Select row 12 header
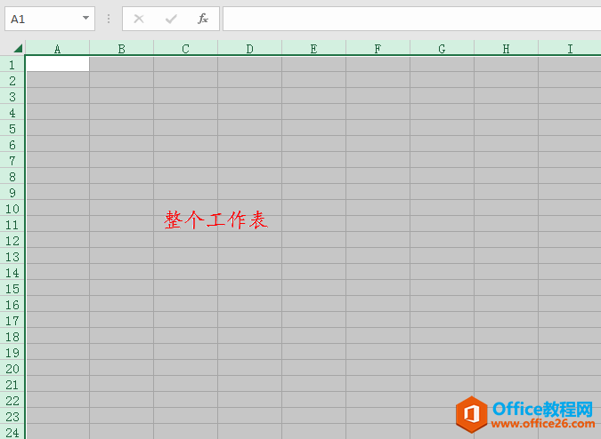This screenshot has height=439, width=601. coord(12,241)
